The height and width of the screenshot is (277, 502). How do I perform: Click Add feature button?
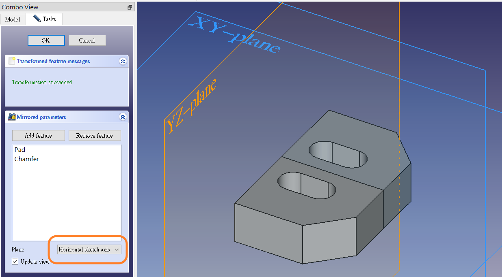tap(38, 135)
